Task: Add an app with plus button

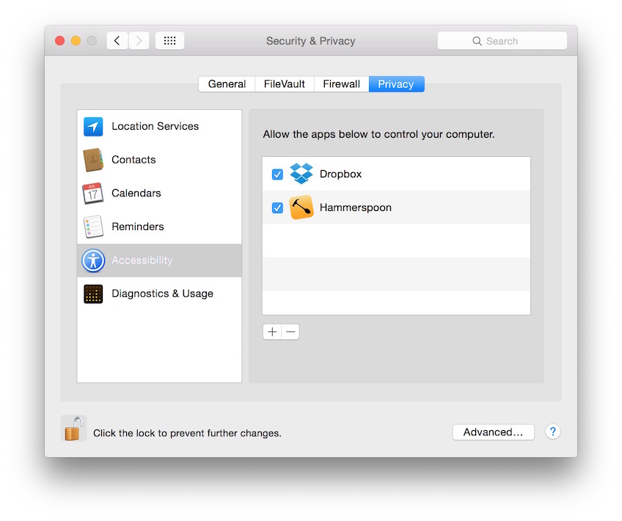Action: [x=272, y=332]
